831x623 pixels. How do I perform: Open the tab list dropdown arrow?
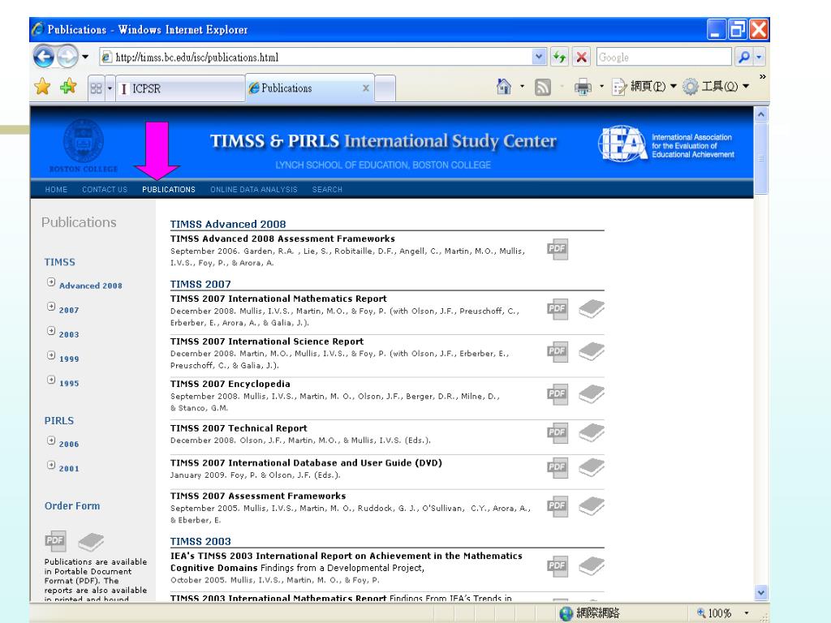110,88
